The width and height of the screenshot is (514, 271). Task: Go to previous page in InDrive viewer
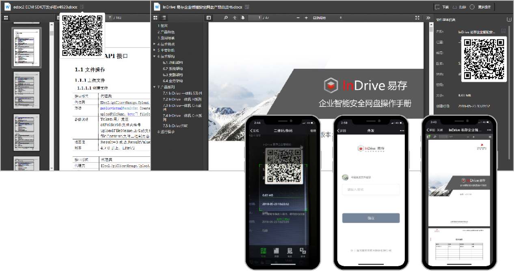click(x=235, y=18)
